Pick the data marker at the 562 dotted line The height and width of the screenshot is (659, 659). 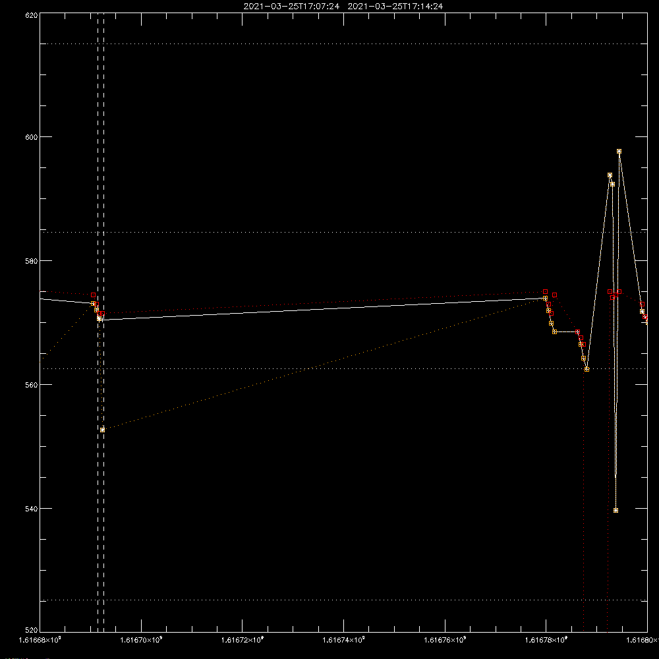click(x=587, y=370)
